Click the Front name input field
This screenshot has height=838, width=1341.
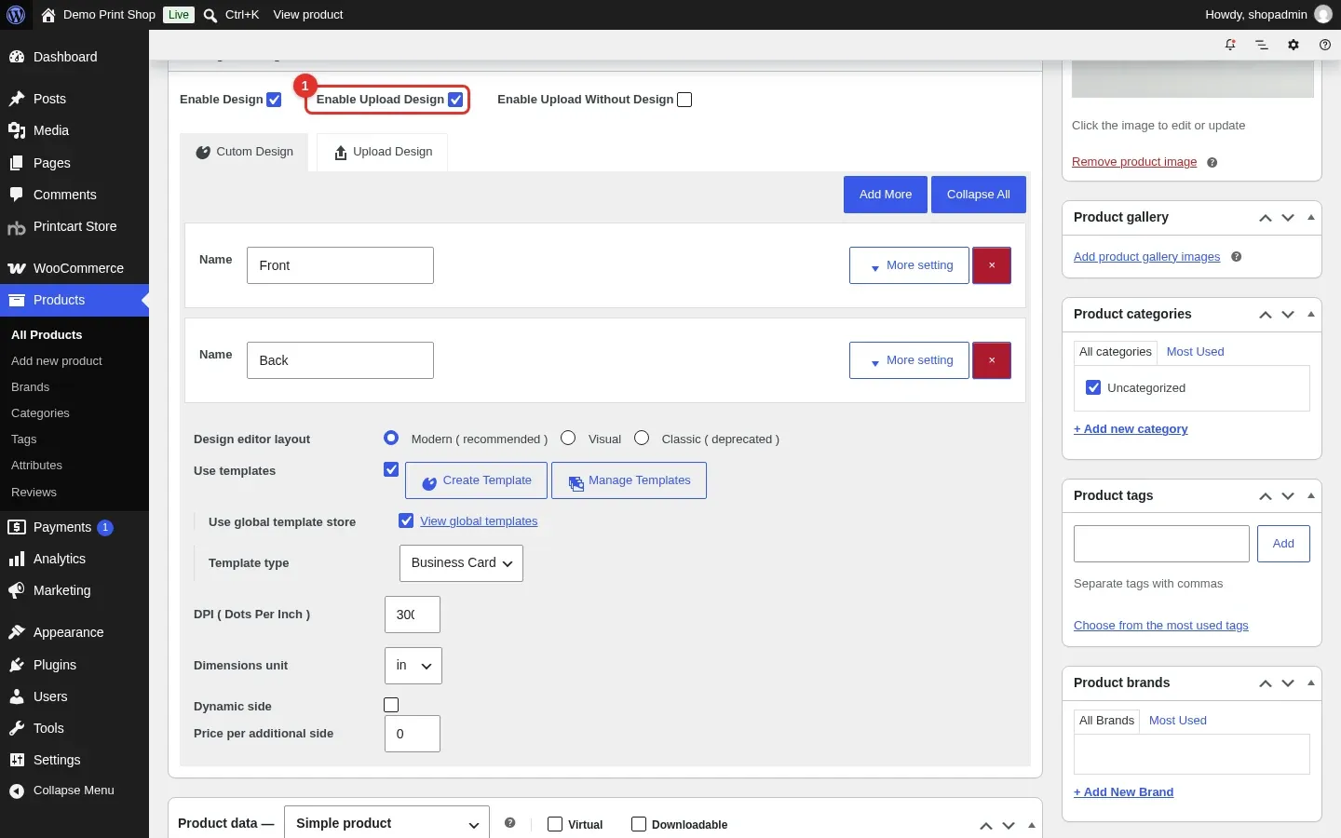[x=340, y=265]
